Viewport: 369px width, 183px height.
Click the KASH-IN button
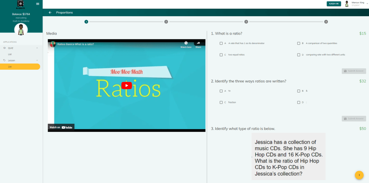point(334,4)
